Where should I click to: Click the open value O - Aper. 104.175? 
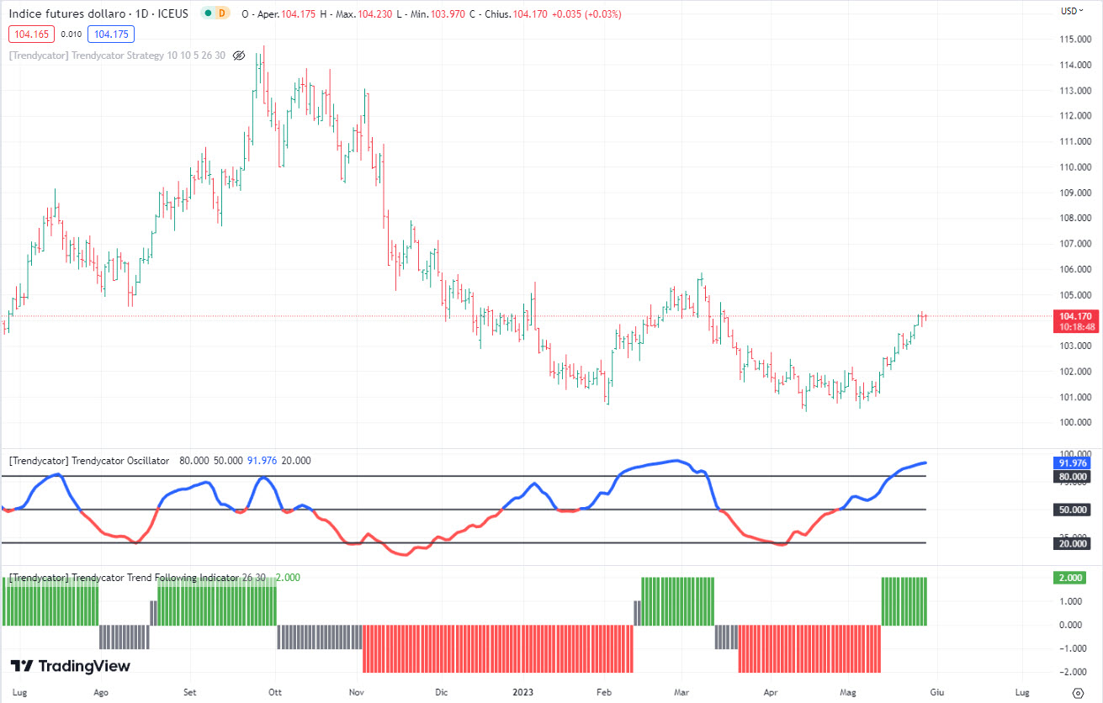278,13
